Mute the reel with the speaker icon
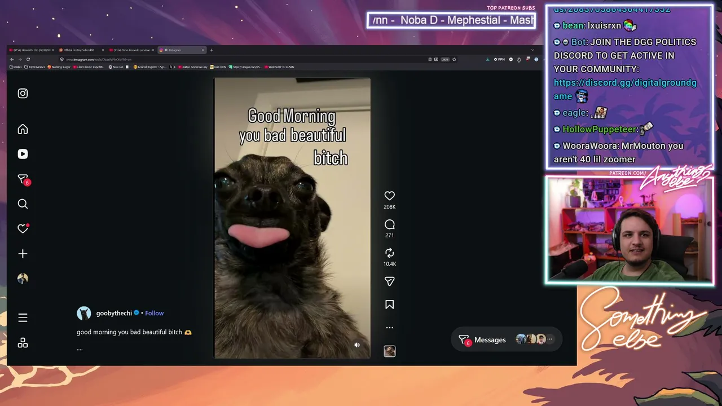The image size is (722, 406). tap(357, 345)
